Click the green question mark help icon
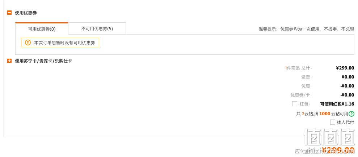 (x=351, y=113)
